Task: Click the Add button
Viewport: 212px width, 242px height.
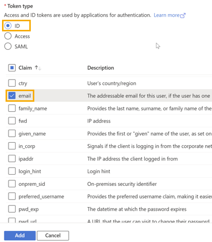Action: 20,235
